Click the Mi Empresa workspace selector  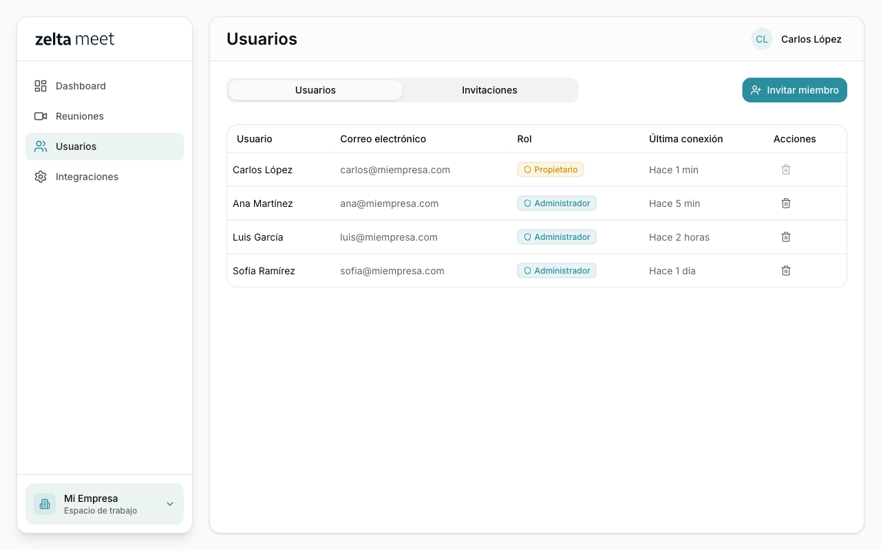104,504
